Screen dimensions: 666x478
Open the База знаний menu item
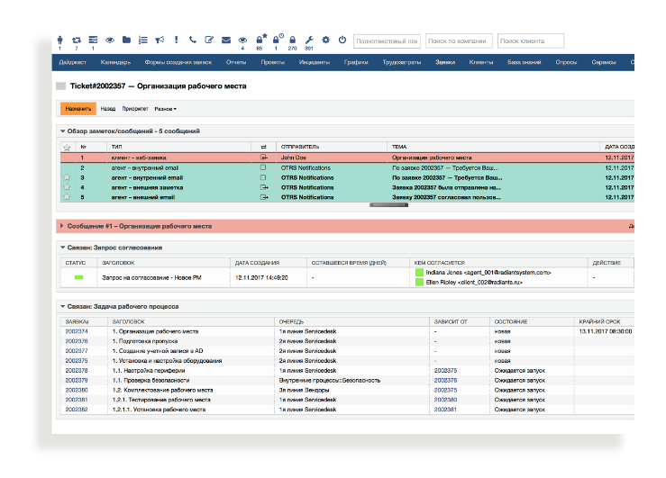[524, 62]
